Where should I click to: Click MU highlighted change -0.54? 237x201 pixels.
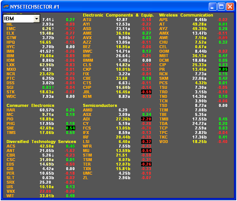click(x=146, y=151)
